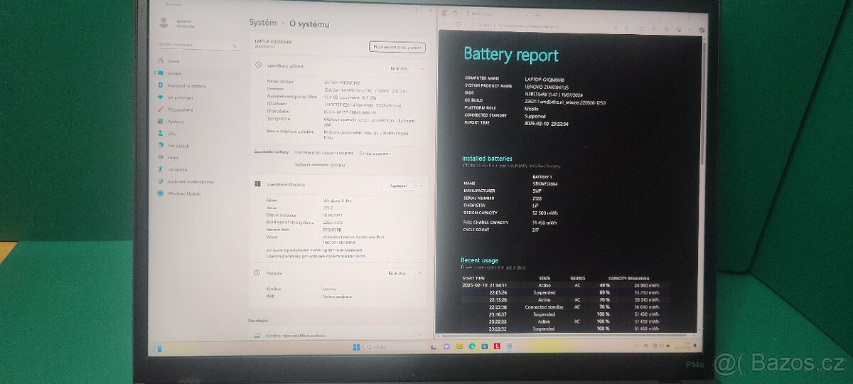Screen dimensions: 853x384
Task: Click the Windows Start button
Action: click(x=355, y=346)
